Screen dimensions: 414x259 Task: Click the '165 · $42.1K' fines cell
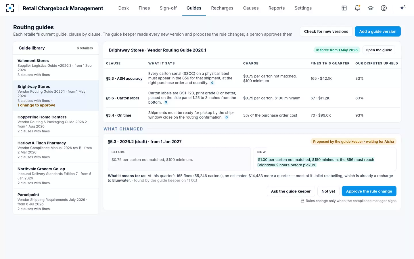click(x=321, y=79)
